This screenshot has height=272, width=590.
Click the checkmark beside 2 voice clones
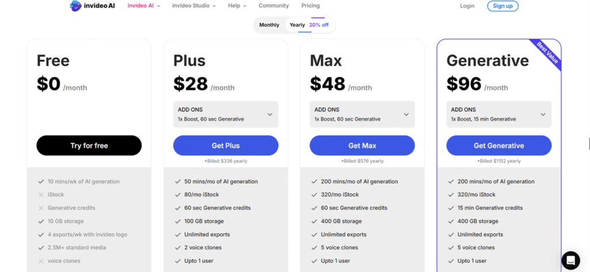[x=178, y=248]
